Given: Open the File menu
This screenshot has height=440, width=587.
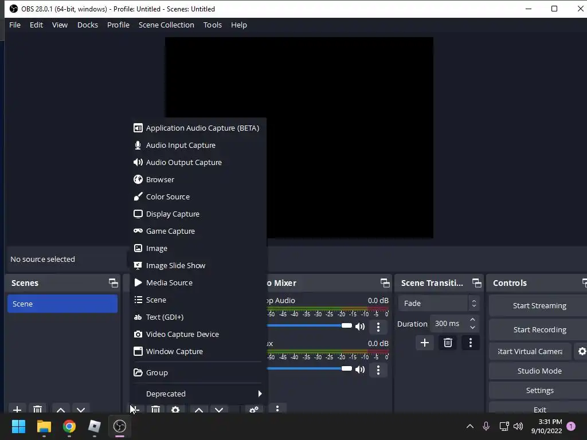Looking at the screenshot, I should tap(15, 25).
